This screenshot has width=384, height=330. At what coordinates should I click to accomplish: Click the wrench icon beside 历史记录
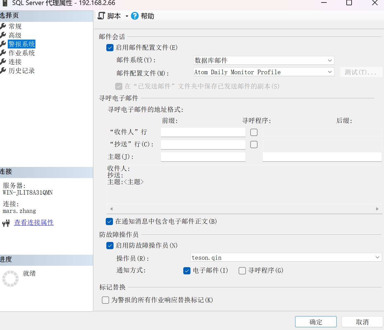(x=3, y=70)
